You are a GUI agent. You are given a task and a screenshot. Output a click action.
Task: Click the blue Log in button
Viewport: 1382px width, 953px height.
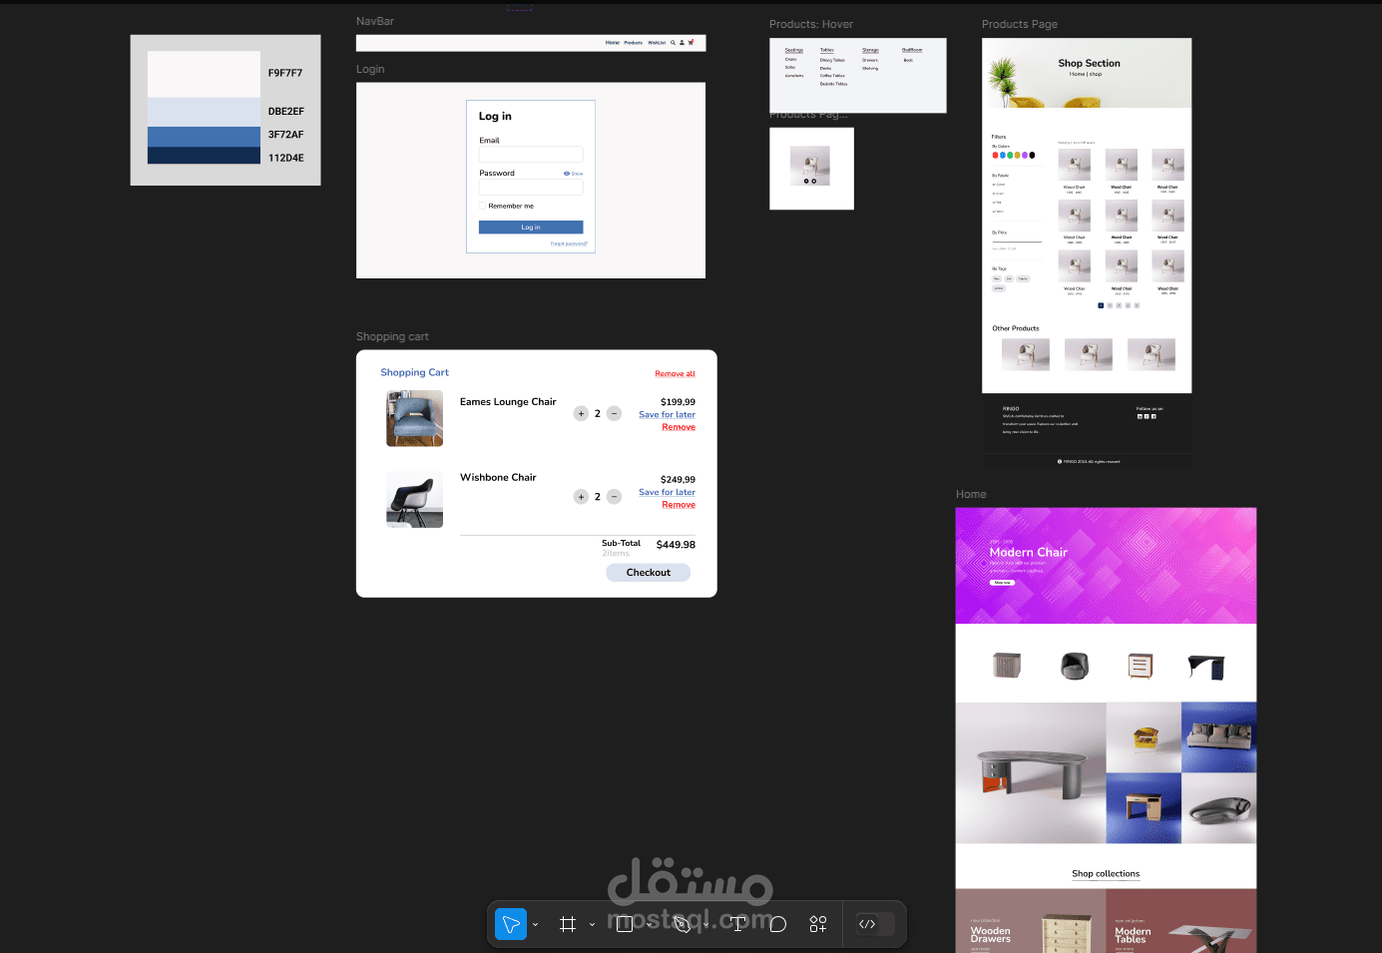[531, 228]
